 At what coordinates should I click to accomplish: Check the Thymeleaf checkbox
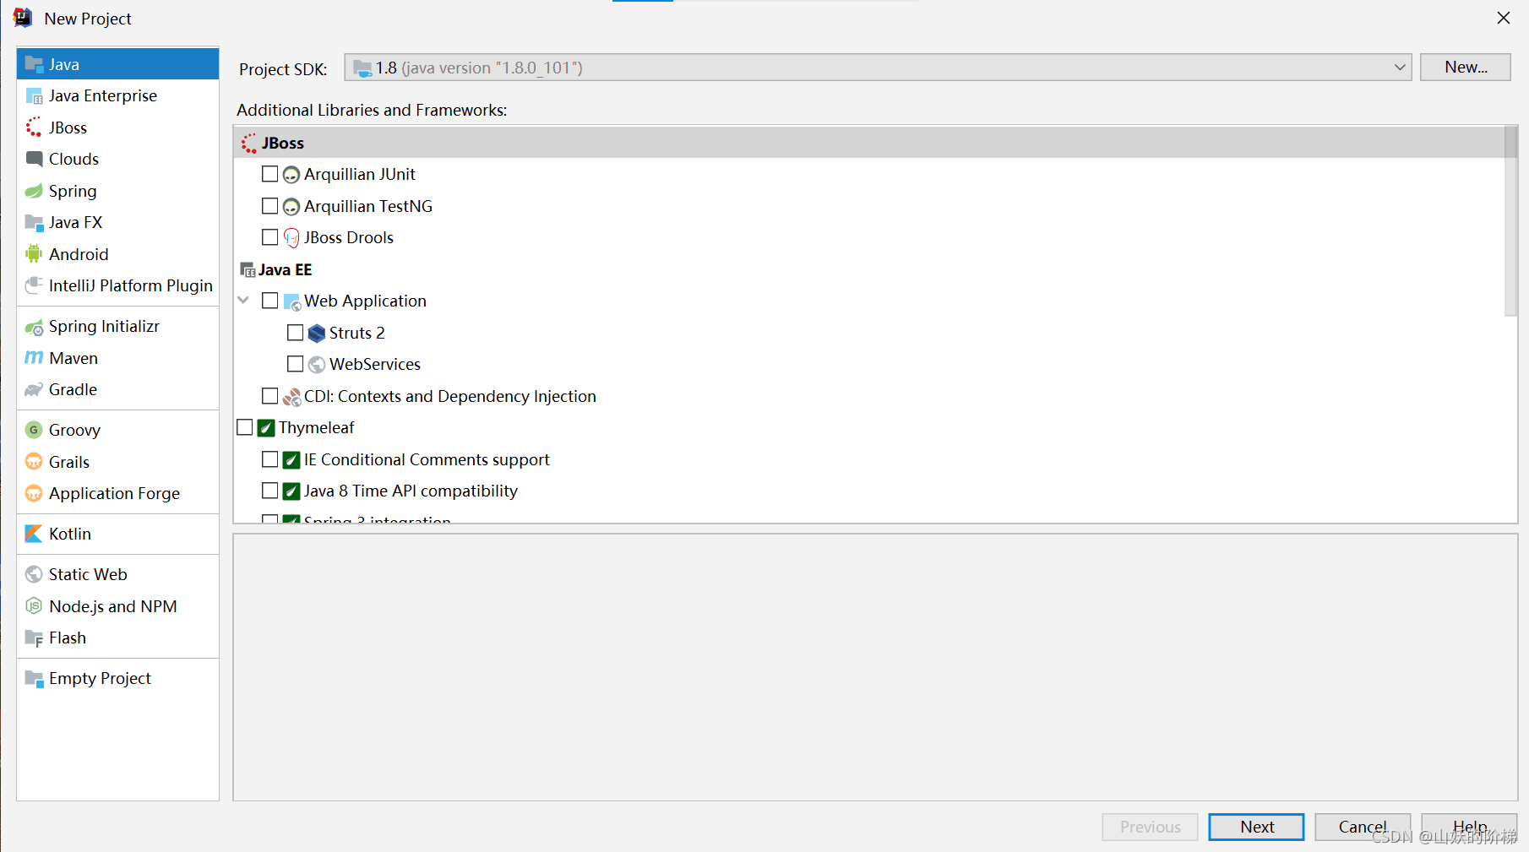coord(245,427)
